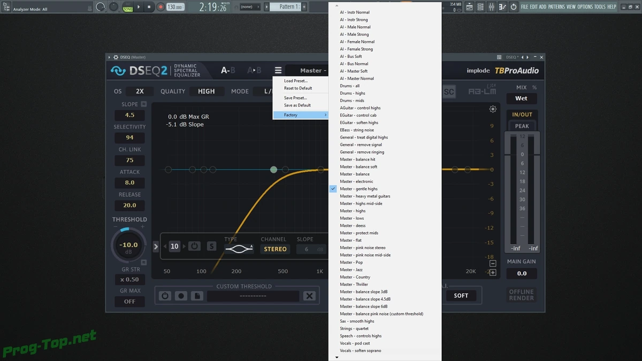Click the PEAK meter button
642x361 pixels.
tap(522, 126)
